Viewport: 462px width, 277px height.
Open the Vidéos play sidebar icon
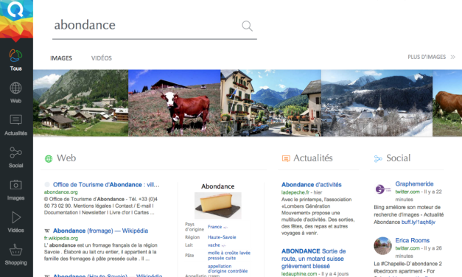16,217
